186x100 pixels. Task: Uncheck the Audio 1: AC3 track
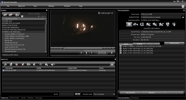(121, 48)
